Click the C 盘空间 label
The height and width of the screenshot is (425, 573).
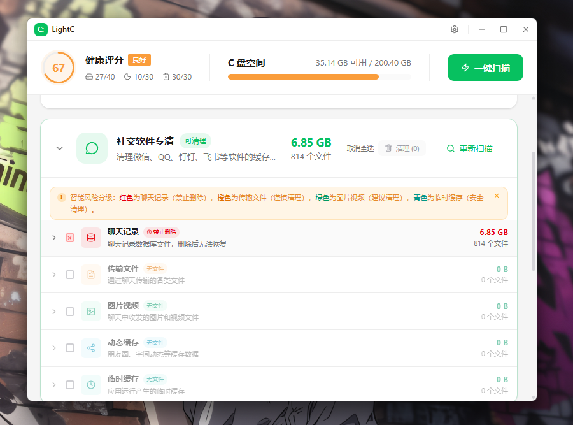click(246, 63)
